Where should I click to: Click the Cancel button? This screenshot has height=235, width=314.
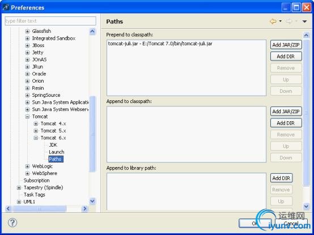coord(291,223)
